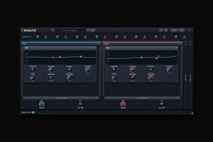Image resolution: width=213 pixels, height=142 pixels.
Task: Click the M8 macro knob
Action: (176, 37)
